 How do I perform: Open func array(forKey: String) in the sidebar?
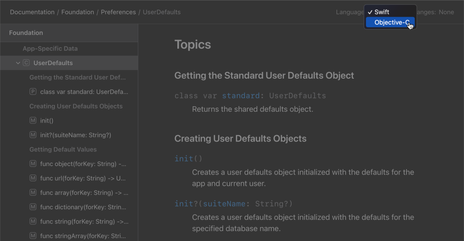tap(84, 193)
